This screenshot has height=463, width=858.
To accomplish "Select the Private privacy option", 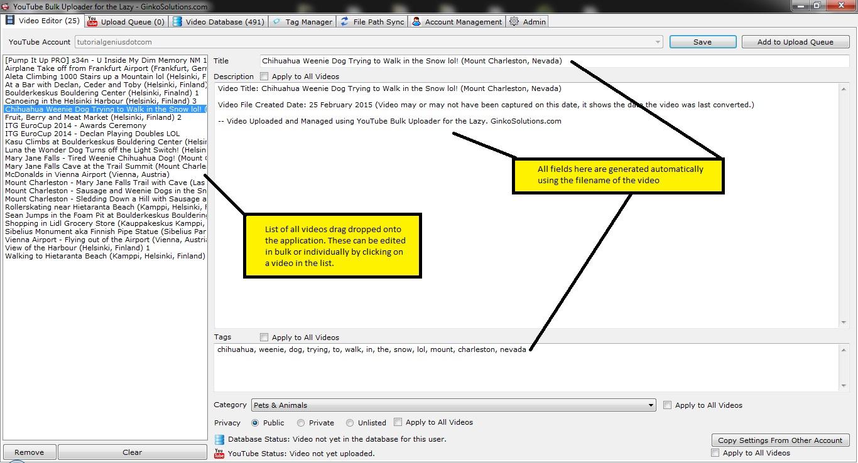I will pos(301,423).
